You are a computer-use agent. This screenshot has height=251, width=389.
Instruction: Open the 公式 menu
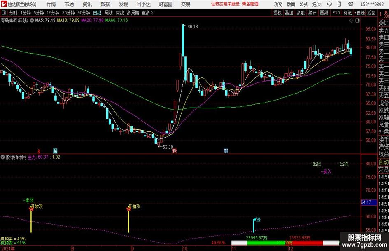(x=304, y=4)
